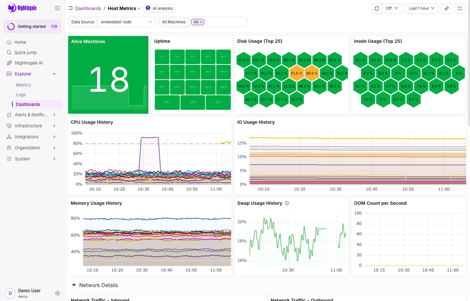This screenshot has width=470, height=301.
Task: Collapse the sidebar with the panel icon
Action: coord(57,8)
